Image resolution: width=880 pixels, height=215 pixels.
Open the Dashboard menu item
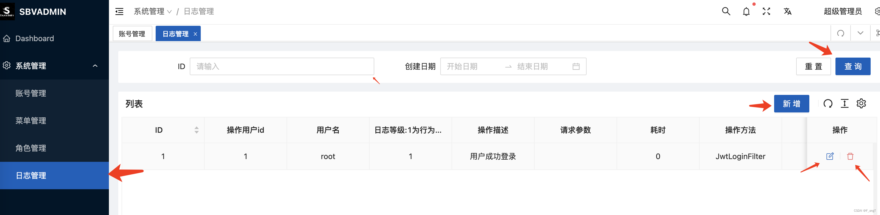click(x=54, y=38)
